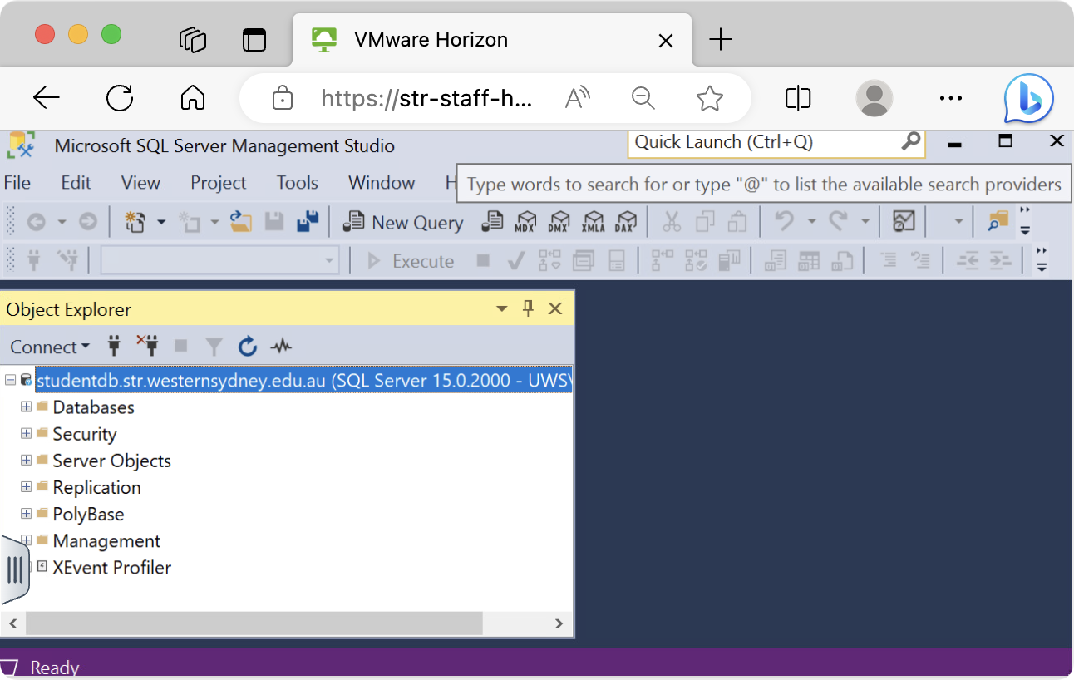Image resolution: width=1074 pixels, height=680 pixels.
Task: Open the View menu
Action: 140,182
